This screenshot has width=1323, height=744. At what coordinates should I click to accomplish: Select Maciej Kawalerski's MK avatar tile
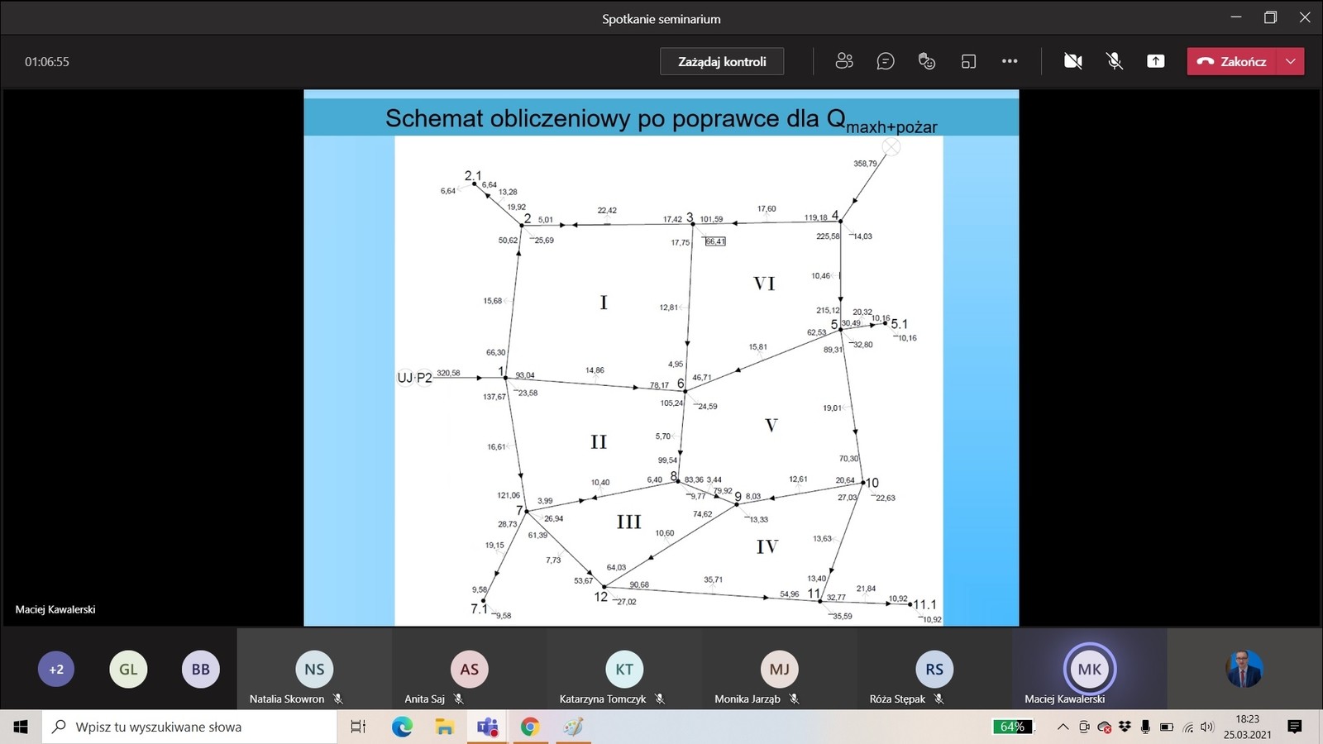[1089, 670]
